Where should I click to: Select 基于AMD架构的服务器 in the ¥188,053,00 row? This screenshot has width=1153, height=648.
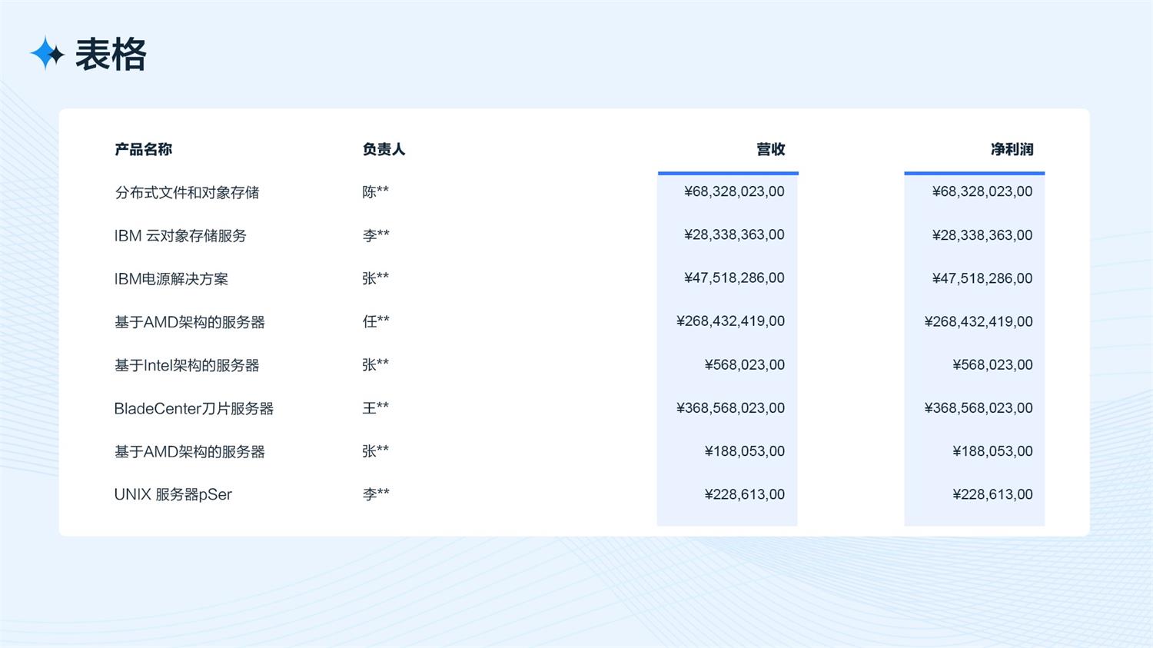pyautogui.click(x=190, y=451)
